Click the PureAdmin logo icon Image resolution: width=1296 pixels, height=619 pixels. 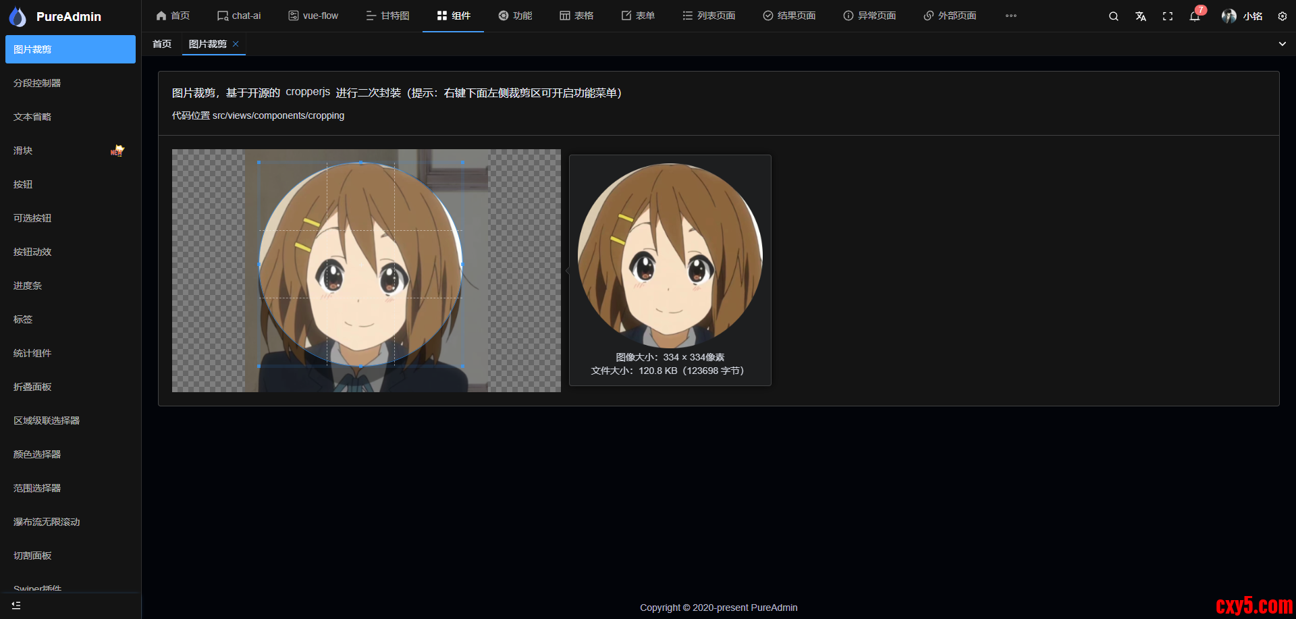(x=18, y=16)
